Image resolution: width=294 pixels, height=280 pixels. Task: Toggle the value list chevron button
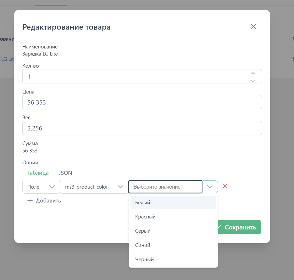pos(210,187)
